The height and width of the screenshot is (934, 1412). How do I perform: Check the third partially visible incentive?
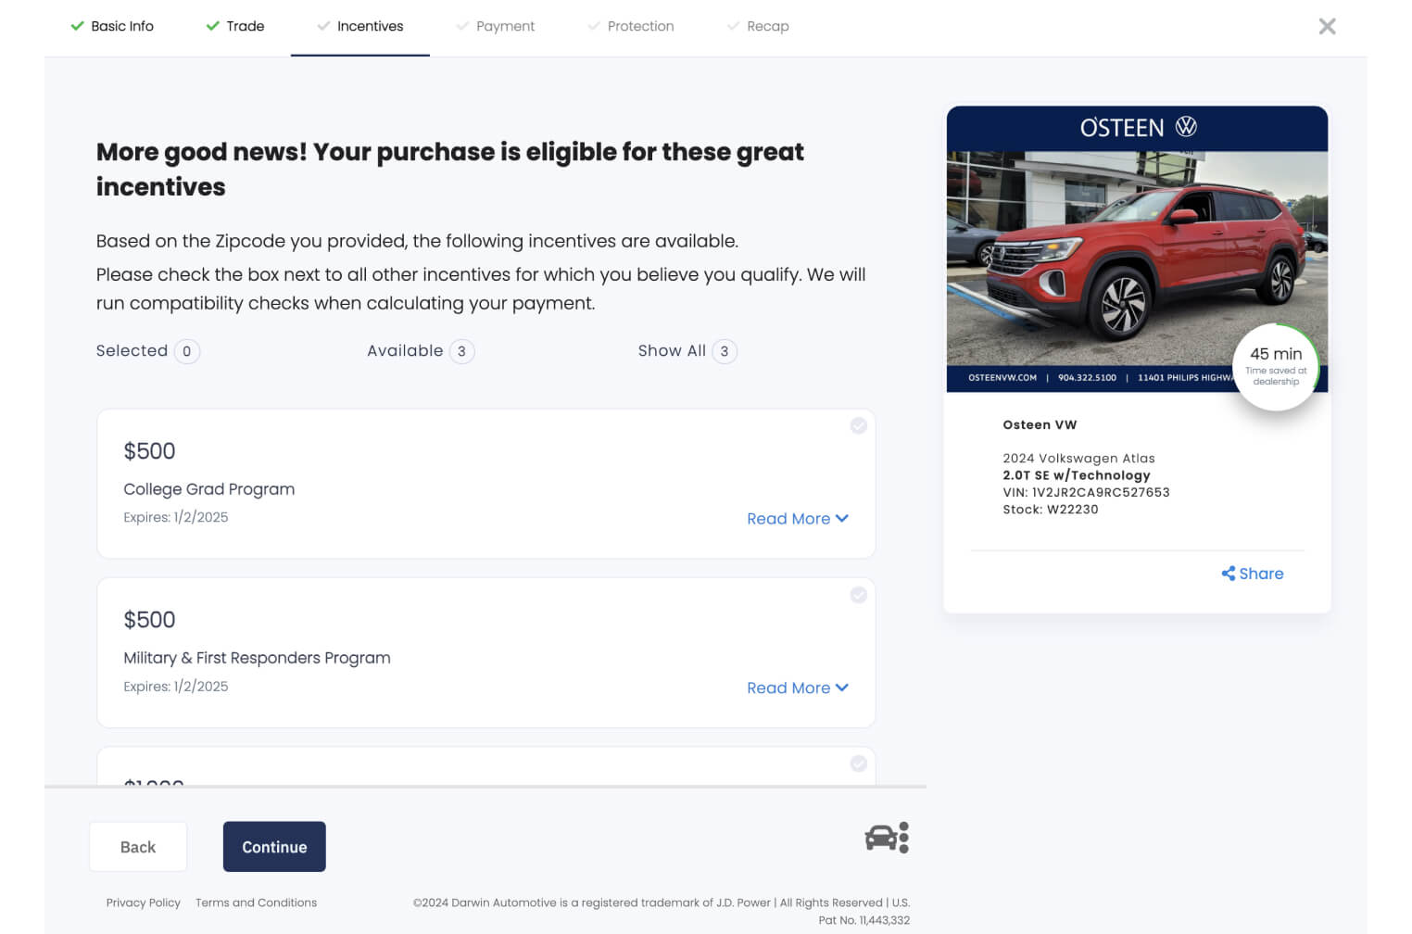click(859, 764)
